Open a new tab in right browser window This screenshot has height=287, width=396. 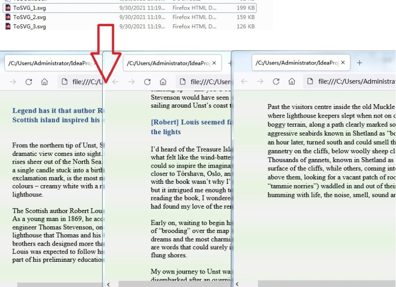(x=360, y=63)
